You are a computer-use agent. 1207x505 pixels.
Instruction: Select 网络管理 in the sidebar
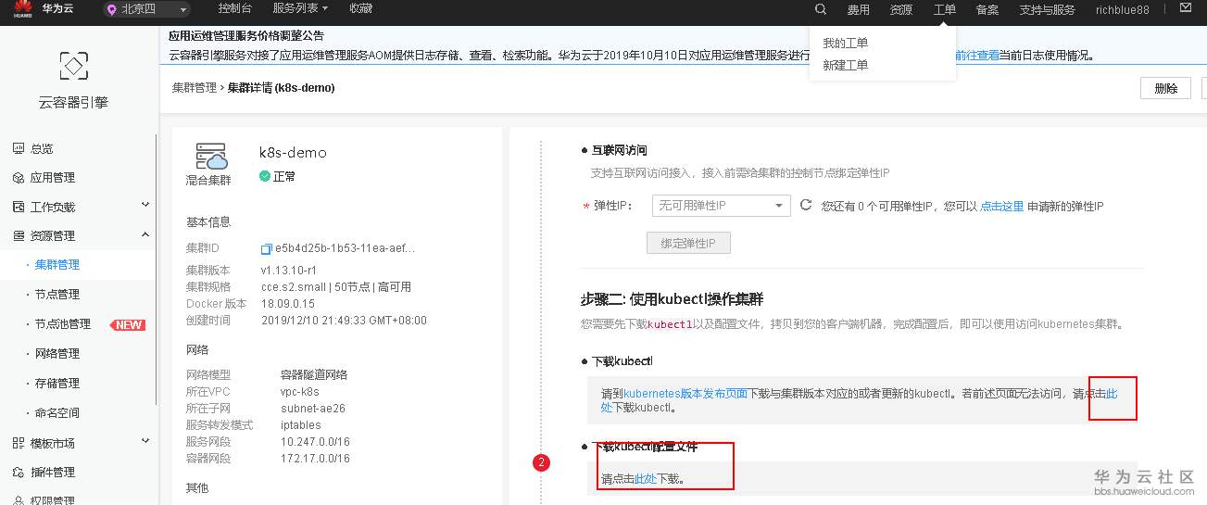click(x=57, y=354)
